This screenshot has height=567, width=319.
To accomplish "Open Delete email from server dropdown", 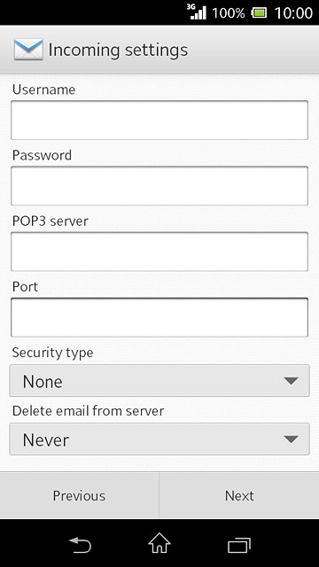I will pos(159,439).
